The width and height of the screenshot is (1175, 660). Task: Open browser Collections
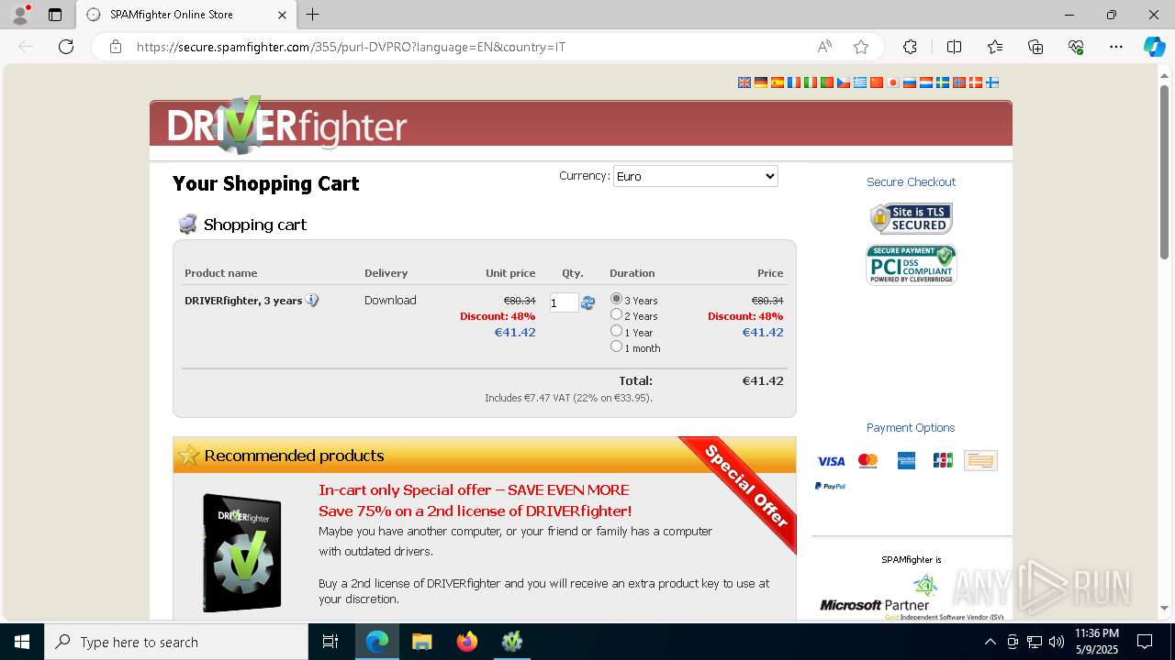pyautogui.click(x=1035, y=47)
